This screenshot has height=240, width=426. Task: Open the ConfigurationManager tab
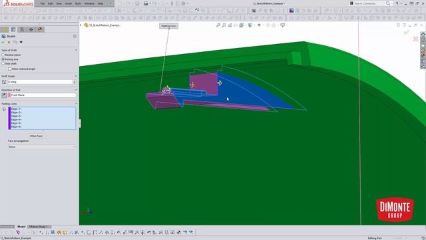click(22, 29)
